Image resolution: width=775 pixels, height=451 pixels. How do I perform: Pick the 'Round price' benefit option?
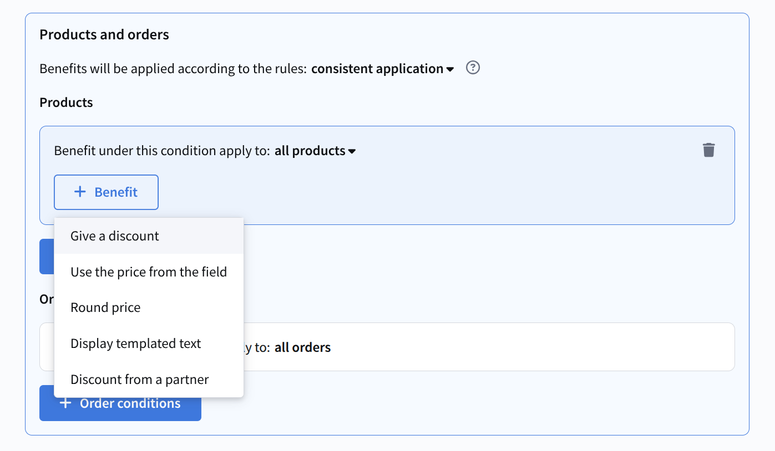tap(105, 307)
